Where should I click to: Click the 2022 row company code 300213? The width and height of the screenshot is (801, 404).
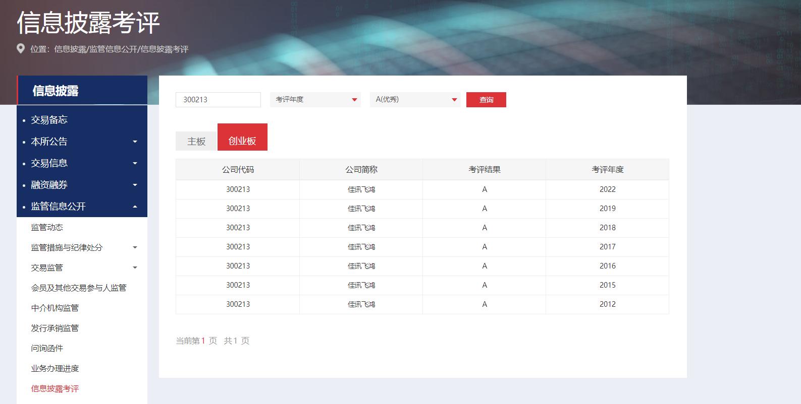[x=238, y=190]
